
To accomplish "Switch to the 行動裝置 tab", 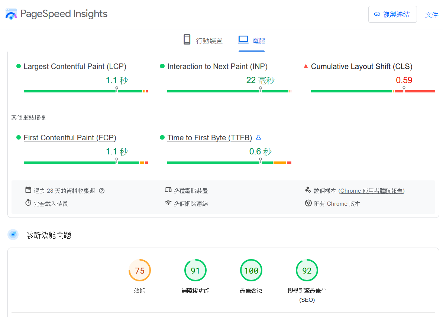I will pyautogui.click(x=203, y=40).
